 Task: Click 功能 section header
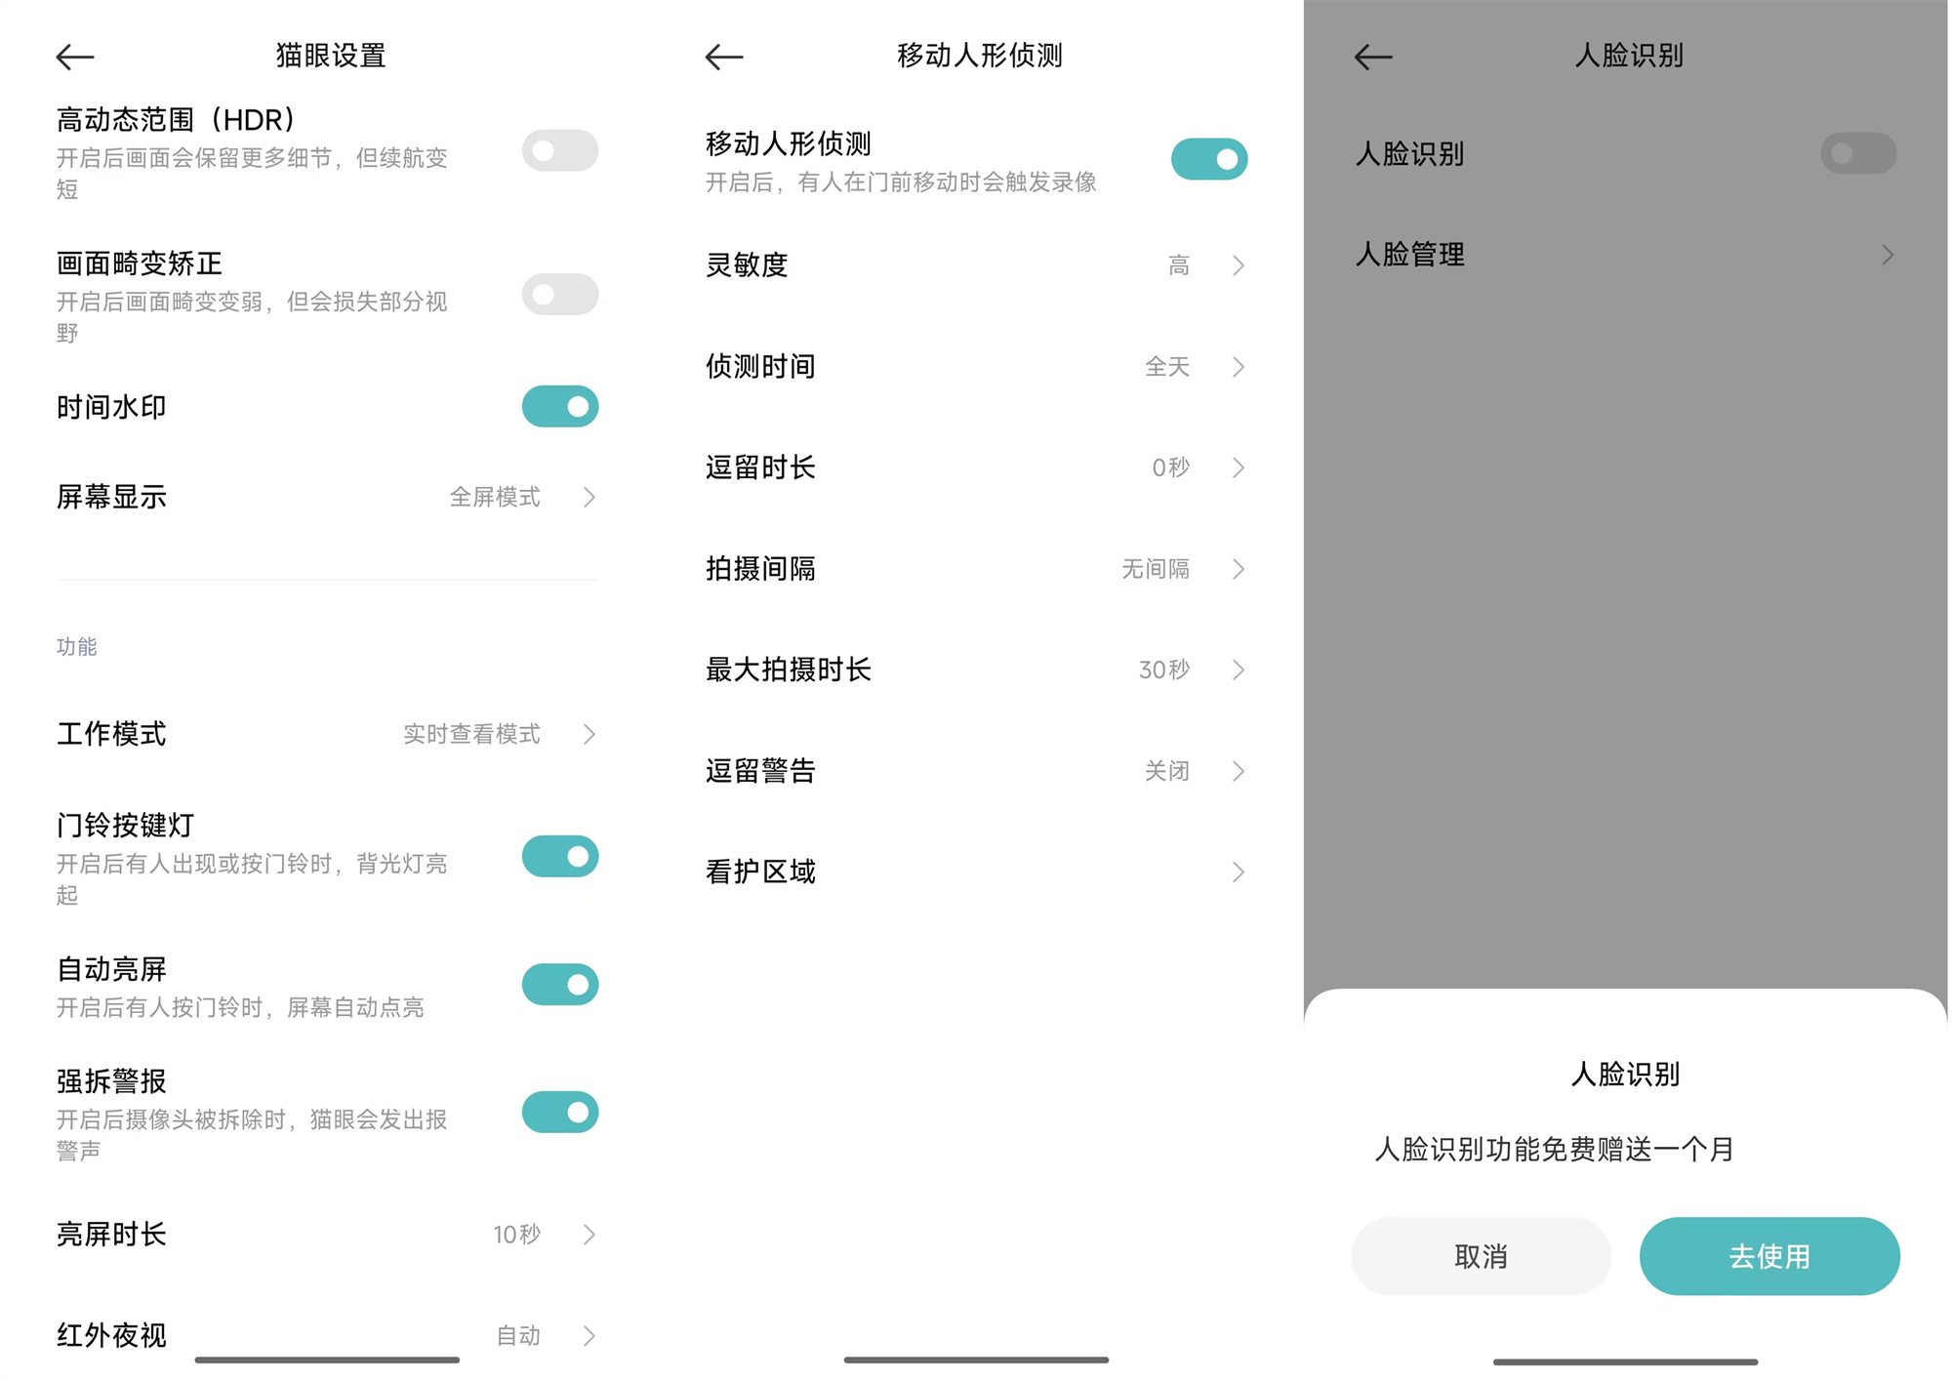(x=76, y=647)
